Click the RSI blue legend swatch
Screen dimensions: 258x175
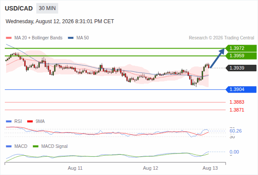pos(9,122)
